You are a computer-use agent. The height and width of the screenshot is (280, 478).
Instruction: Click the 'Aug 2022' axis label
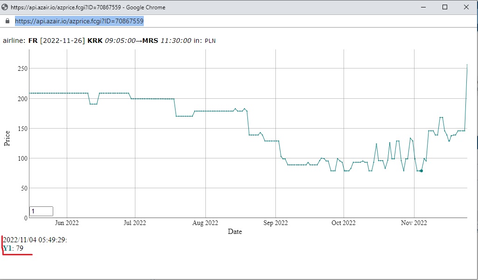(205, 223)
